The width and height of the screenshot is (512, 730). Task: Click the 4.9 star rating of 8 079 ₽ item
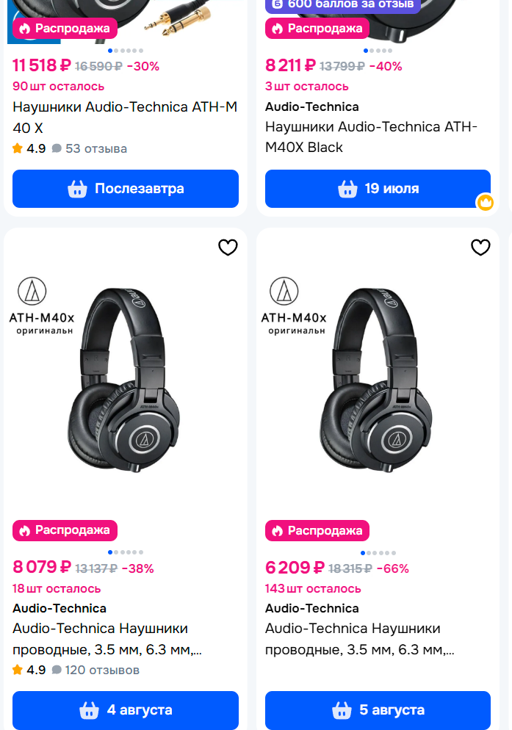click(29, 670)
